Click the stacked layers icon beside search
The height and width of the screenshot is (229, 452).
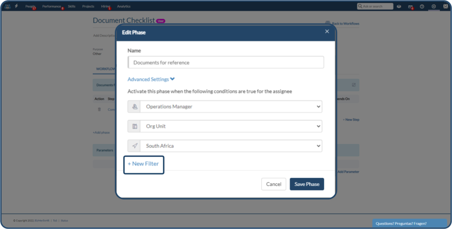pos(399,7)
